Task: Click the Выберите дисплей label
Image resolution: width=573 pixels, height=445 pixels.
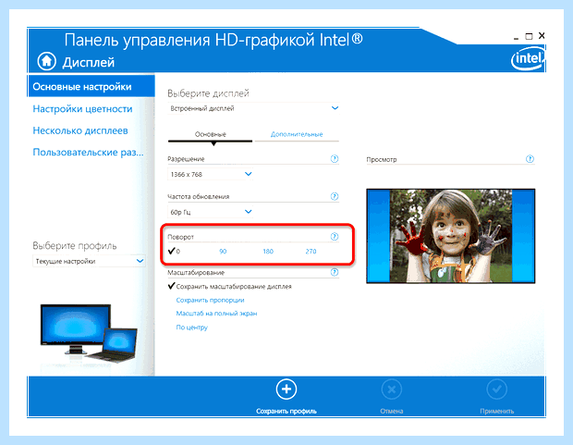Action: (x=208, y=93)
